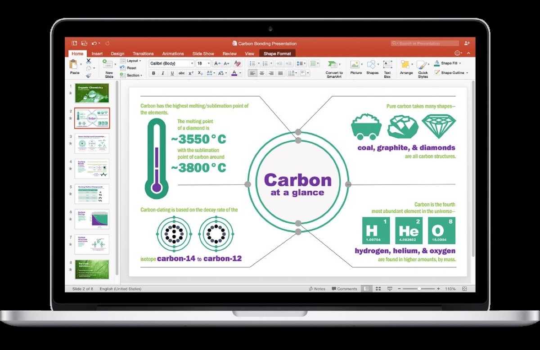
Task: Open the font color dropdown arrow
Action: (x=240, y=73)
